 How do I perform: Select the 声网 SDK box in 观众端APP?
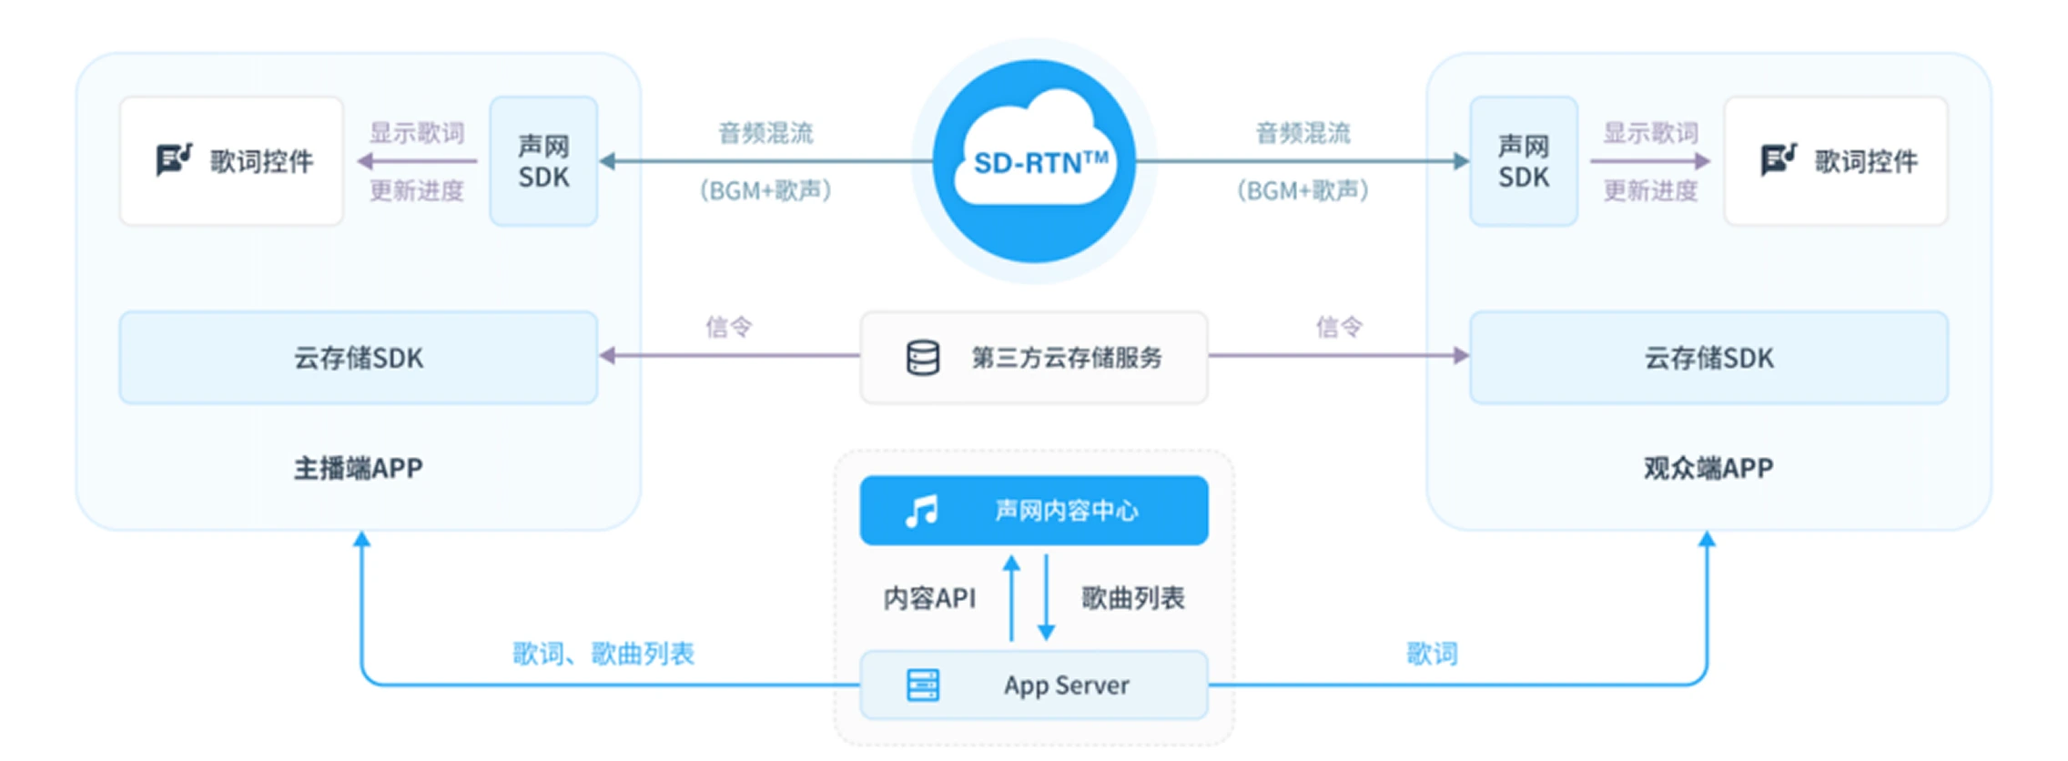[x=1524, y=161]
